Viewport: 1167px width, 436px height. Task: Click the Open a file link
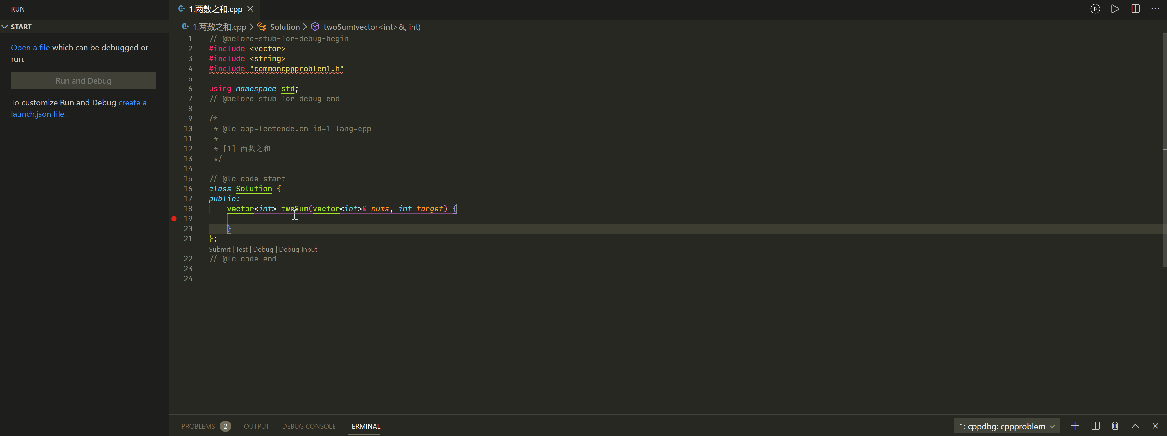tap(30, 47)
